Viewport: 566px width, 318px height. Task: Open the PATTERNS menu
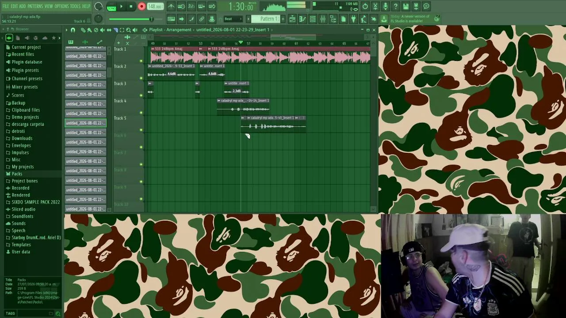(35, 6)
